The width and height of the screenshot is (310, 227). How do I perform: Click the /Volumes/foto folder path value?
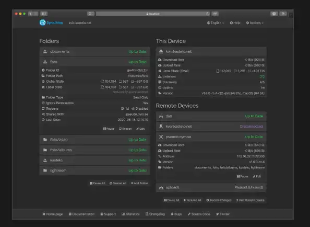(138, 76)
